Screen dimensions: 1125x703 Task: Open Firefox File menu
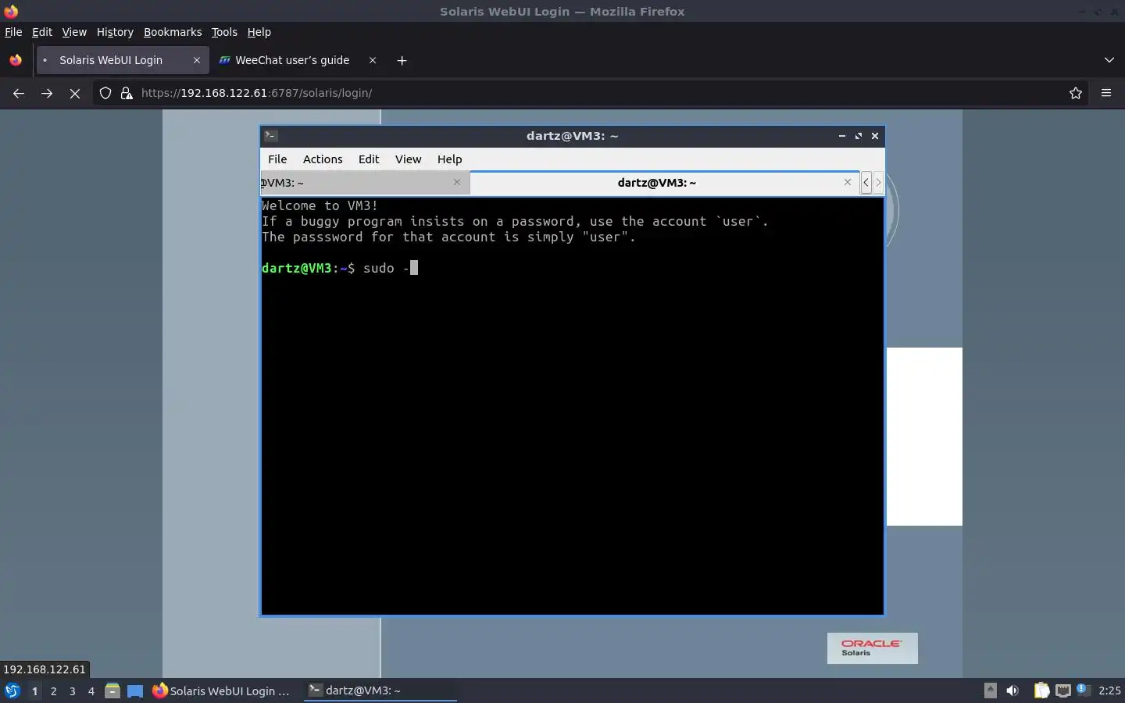click(13, 32)
